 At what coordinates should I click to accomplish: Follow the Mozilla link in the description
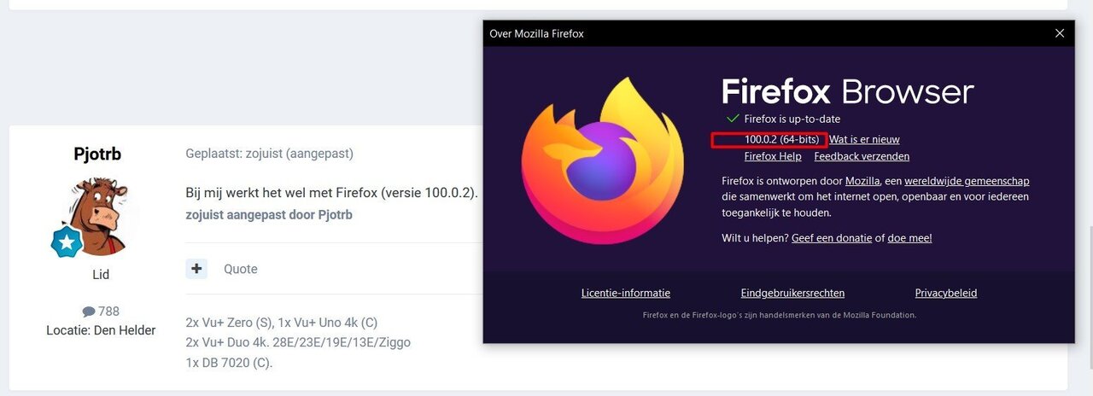[862, 181]
